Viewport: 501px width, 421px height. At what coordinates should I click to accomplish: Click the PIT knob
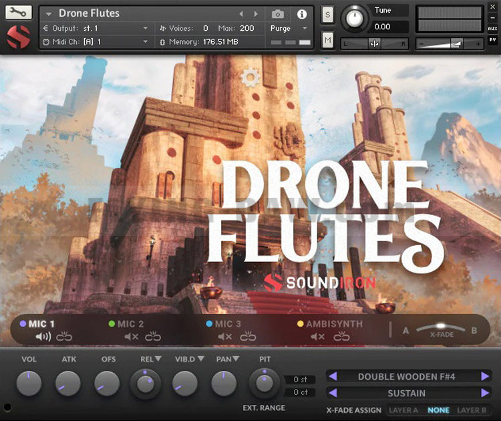click(x=265, y=383)
